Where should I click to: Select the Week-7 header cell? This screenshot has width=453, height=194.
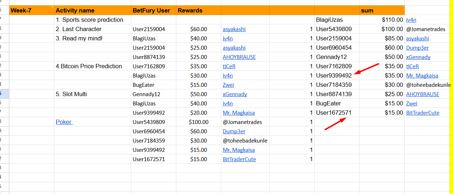tap(32, 10)
